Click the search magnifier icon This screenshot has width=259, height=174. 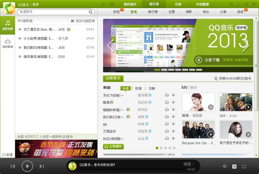click(x=91, y=12)
